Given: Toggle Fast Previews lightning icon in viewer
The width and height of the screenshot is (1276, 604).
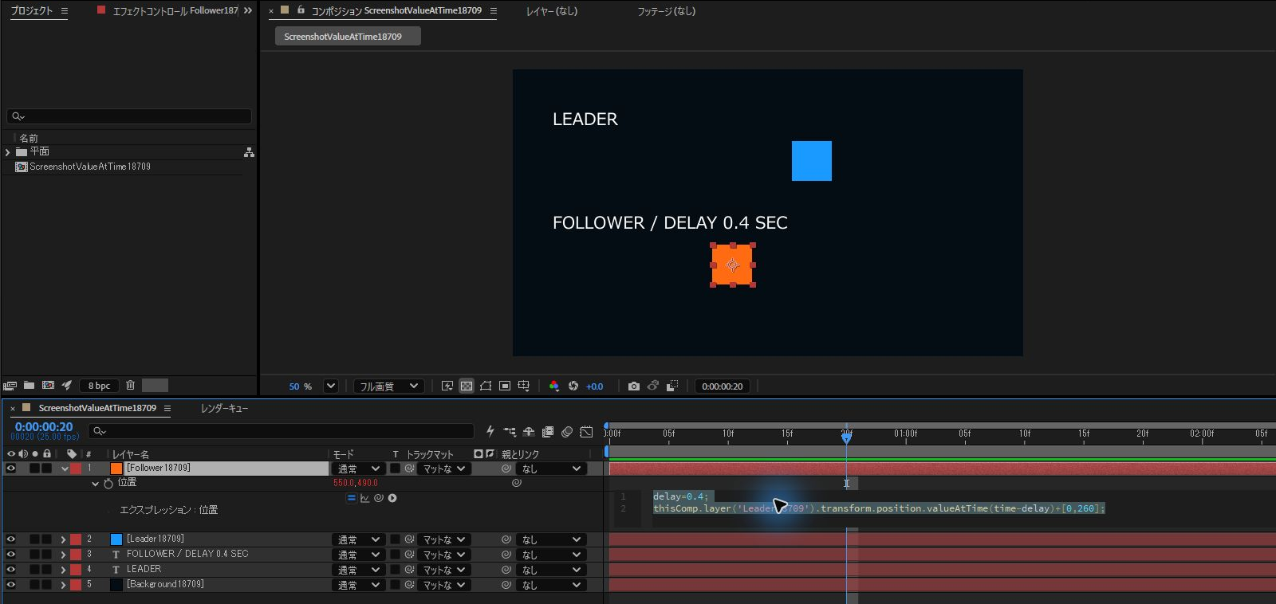Looking at the screenshot, I should coord(447,386).
